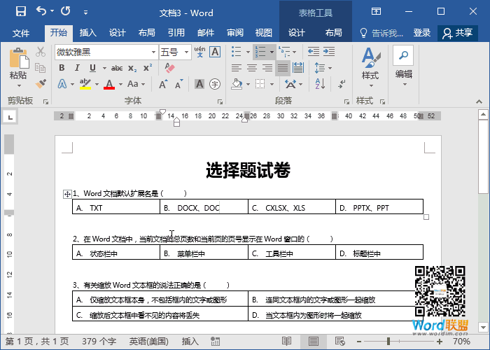490x350 pixels.
Task: Click the Copy icon
Action: 41,67
